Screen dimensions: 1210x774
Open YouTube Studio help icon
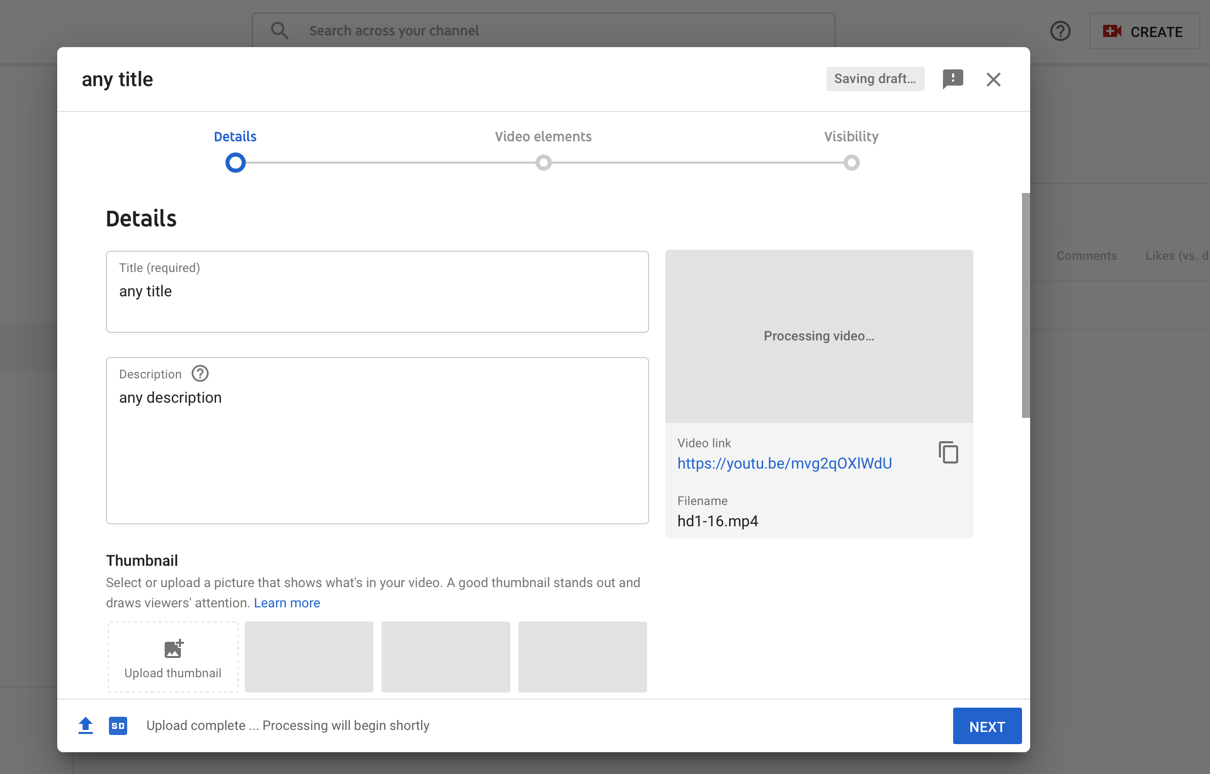tap(1060, 31)
